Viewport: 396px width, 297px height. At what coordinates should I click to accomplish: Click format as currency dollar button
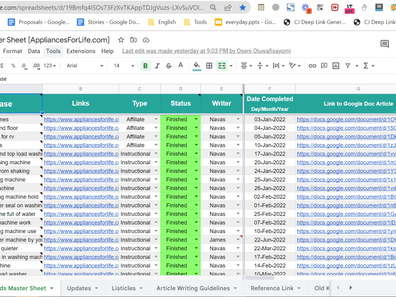(2, 66)
